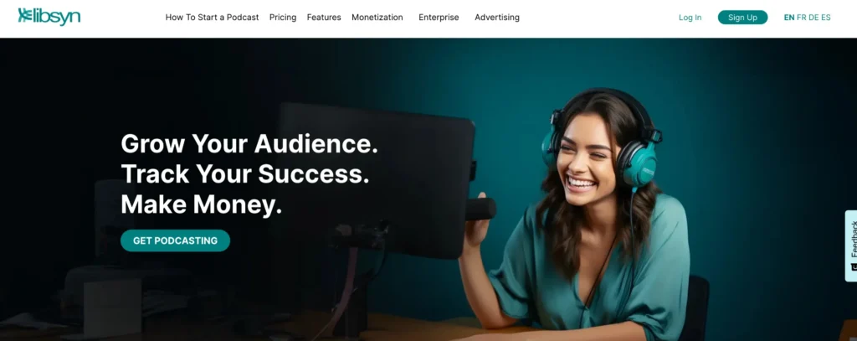Open the Feedback side tab text

coord(854,238)
